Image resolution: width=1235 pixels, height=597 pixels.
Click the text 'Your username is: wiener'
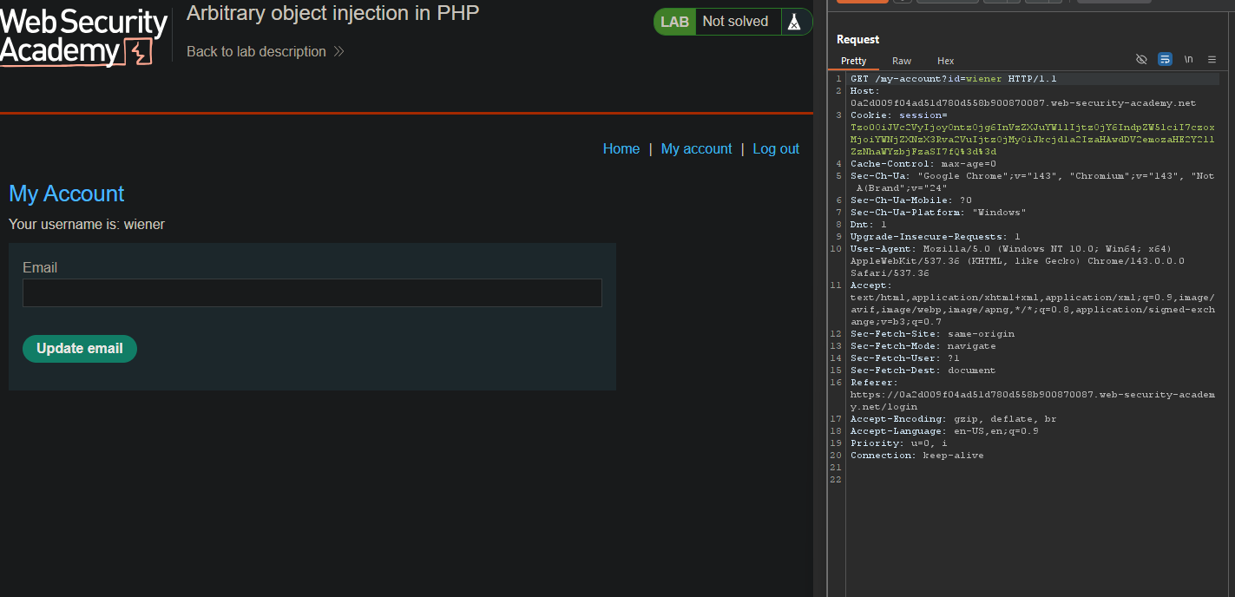click(87, 224)
